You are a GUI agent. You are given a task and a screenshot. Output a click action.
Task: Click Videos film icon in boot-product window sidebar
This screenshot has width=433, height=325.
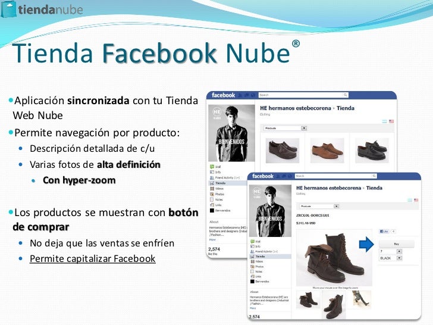click(252, 261)
